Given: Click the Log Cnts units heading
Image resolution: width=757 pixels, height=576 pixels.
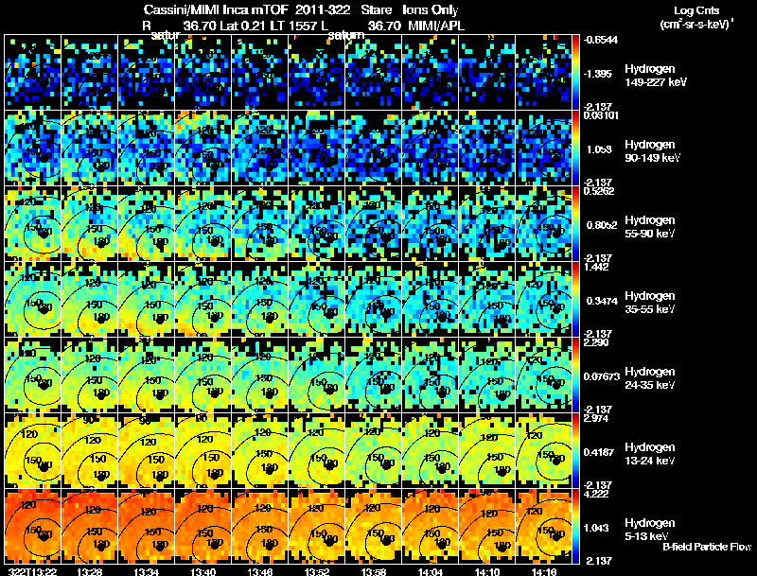Looking at the screenshot, I should [696, 10].
